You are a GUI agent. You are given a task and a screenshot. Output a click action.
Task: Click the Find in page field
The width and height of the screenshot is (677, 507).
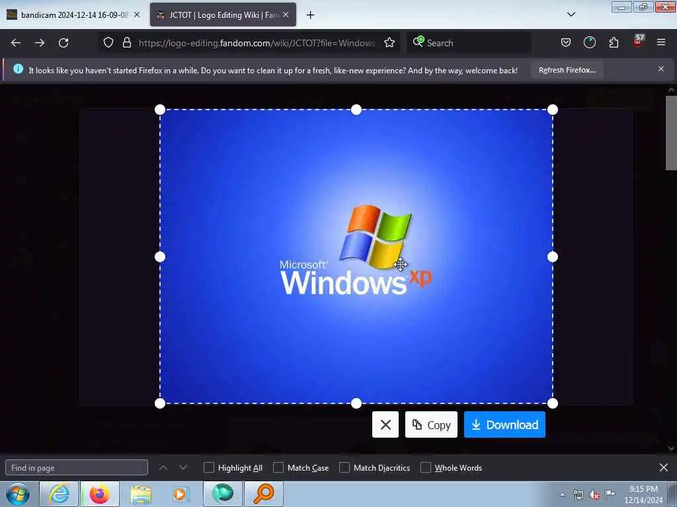coord(77,468)
